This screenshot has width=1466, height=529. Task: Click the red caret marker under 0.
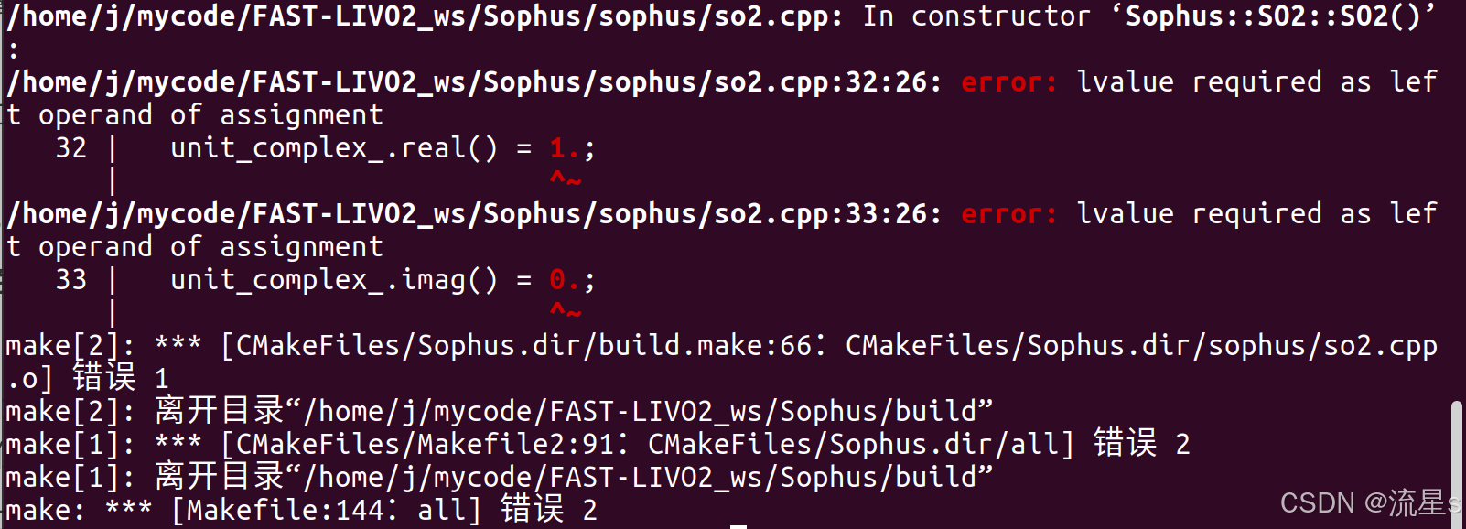click(566, 311)
